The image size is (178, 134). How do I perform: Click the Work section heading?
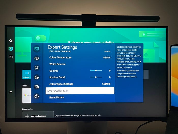coord(25,86)
